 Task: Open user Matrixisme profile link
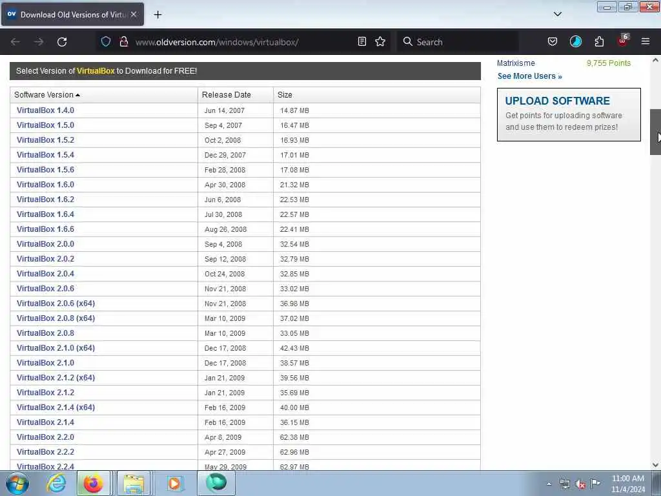coord(516,63)
